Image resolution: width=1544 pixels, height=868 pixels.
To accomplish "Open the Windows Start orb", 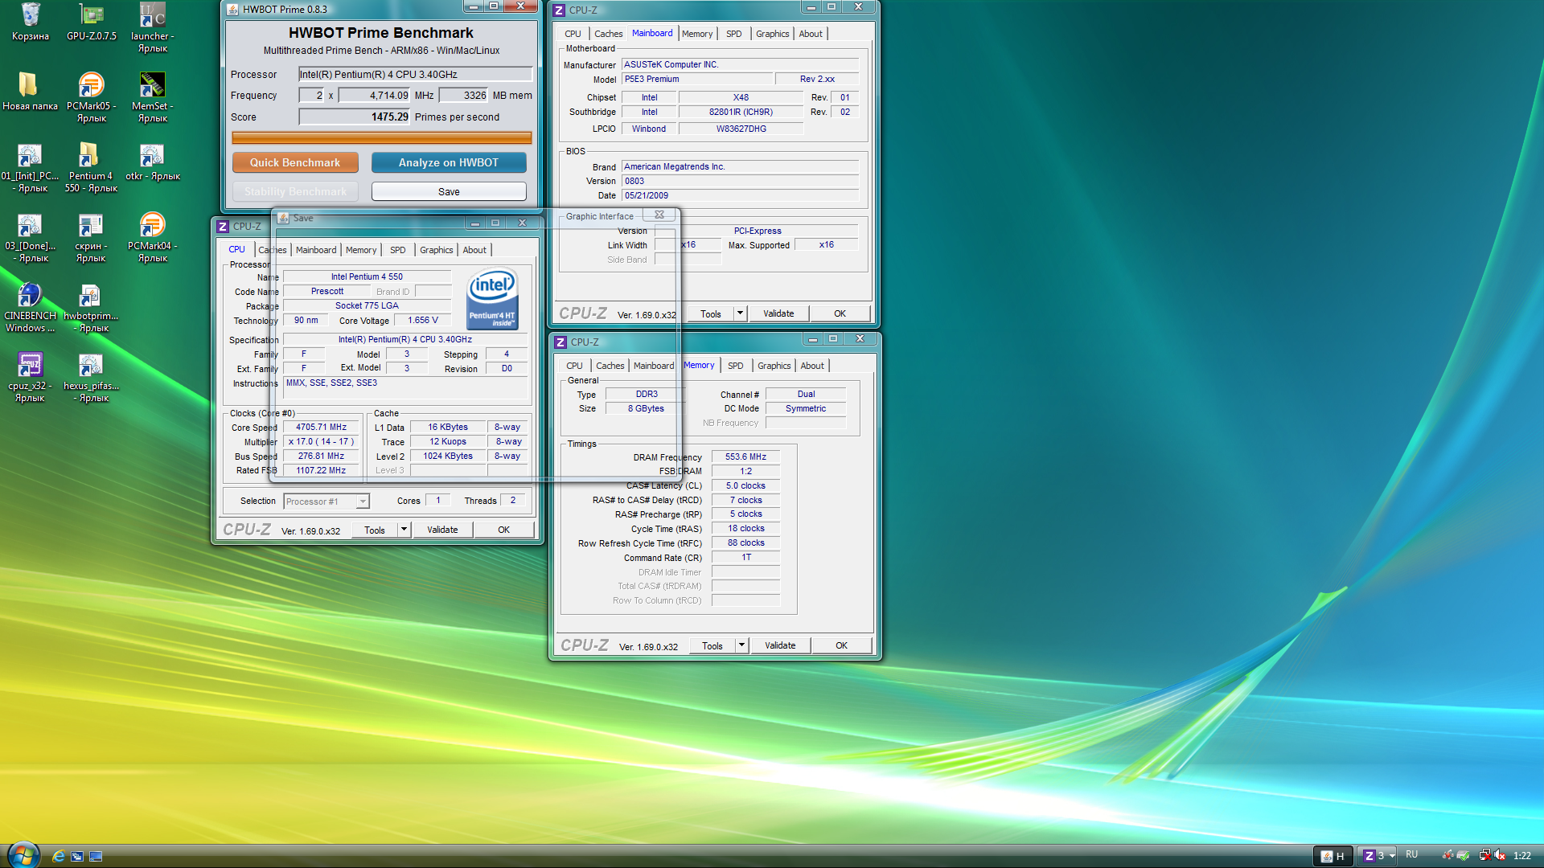I will (x=23, y=854).
